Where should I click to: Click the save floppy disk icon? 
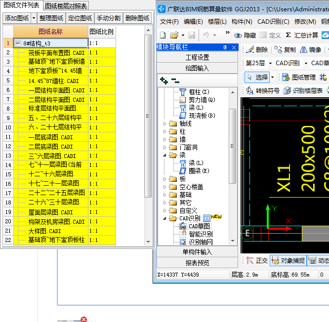click(x=192, y=35)
